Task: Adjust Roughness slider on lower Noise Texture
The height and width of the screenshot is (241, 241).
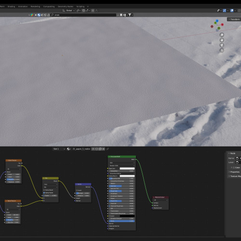Action: pyautogui.click(x=13, y=220)
